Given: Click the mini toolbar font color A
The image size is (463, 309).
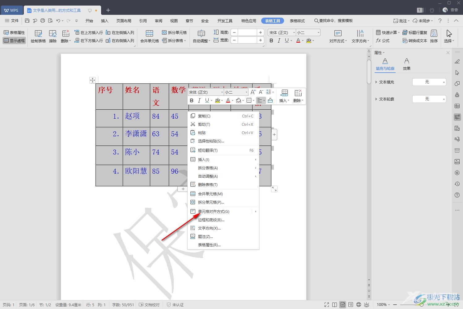Looking at the screenshot, I should point(228,100).
